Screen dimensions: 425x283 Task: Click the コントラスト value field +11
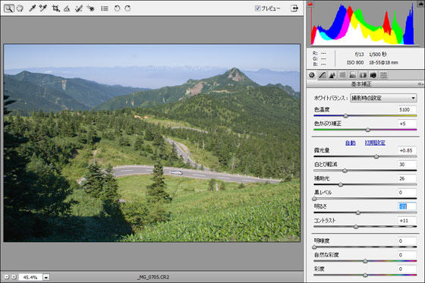407,221
